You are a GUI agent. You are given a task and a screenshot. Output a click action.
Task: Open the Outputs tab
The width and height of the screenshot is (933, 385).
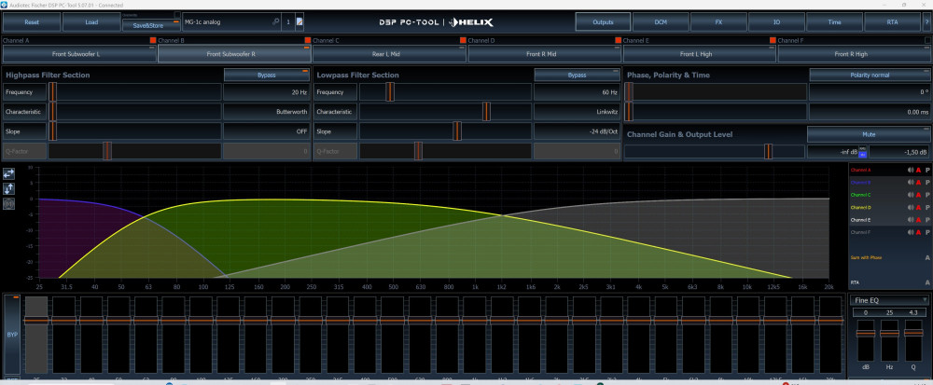(603, 22)
